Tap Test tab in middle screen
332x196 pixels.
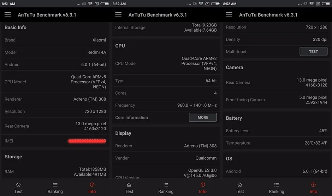[129, 188]
